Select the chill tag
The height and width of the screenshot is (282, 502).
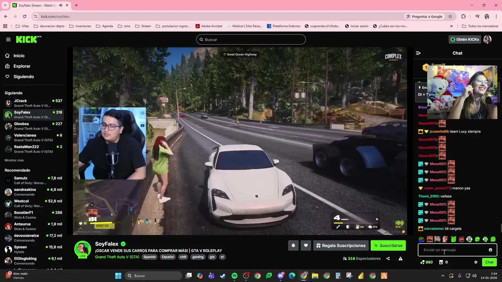(183, 257)
